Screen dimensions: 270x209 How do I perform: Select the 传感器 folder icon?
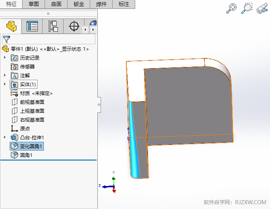(14, 67)
